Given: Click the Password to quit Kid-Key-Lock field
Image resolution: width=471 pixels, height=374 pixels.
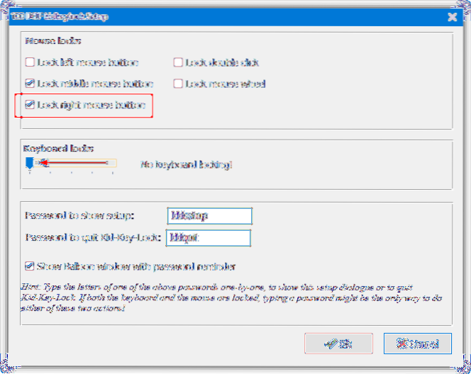Looking at the screenshot, I should (x=209, y=237).
